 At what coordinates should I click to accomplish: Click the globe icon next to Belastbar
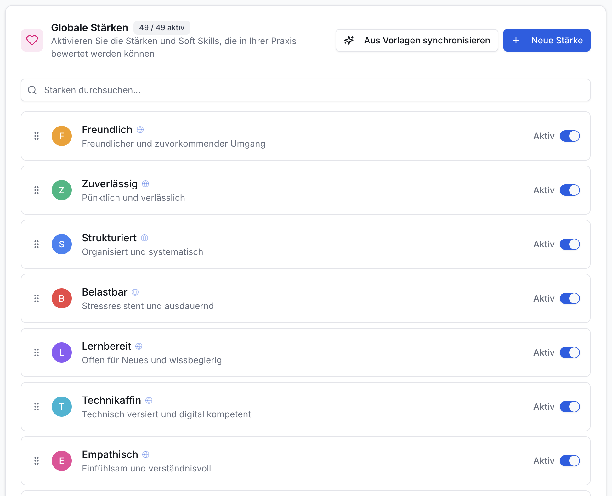click(x=135, y=292)
